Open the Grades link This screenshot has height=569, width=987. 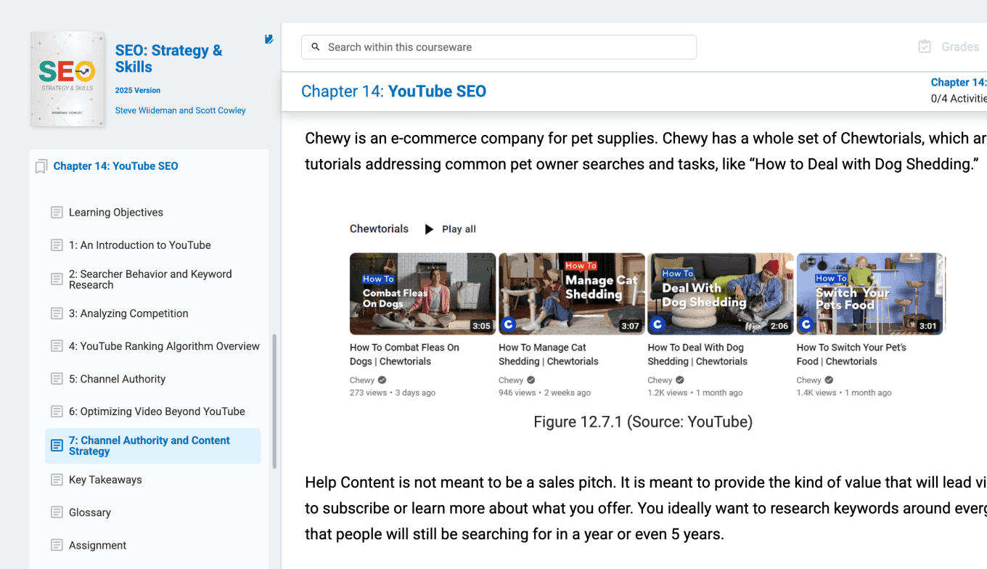pos(960,46)
